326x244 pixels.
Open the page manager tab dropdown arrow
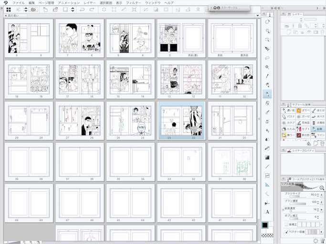[x=258, y=16]
